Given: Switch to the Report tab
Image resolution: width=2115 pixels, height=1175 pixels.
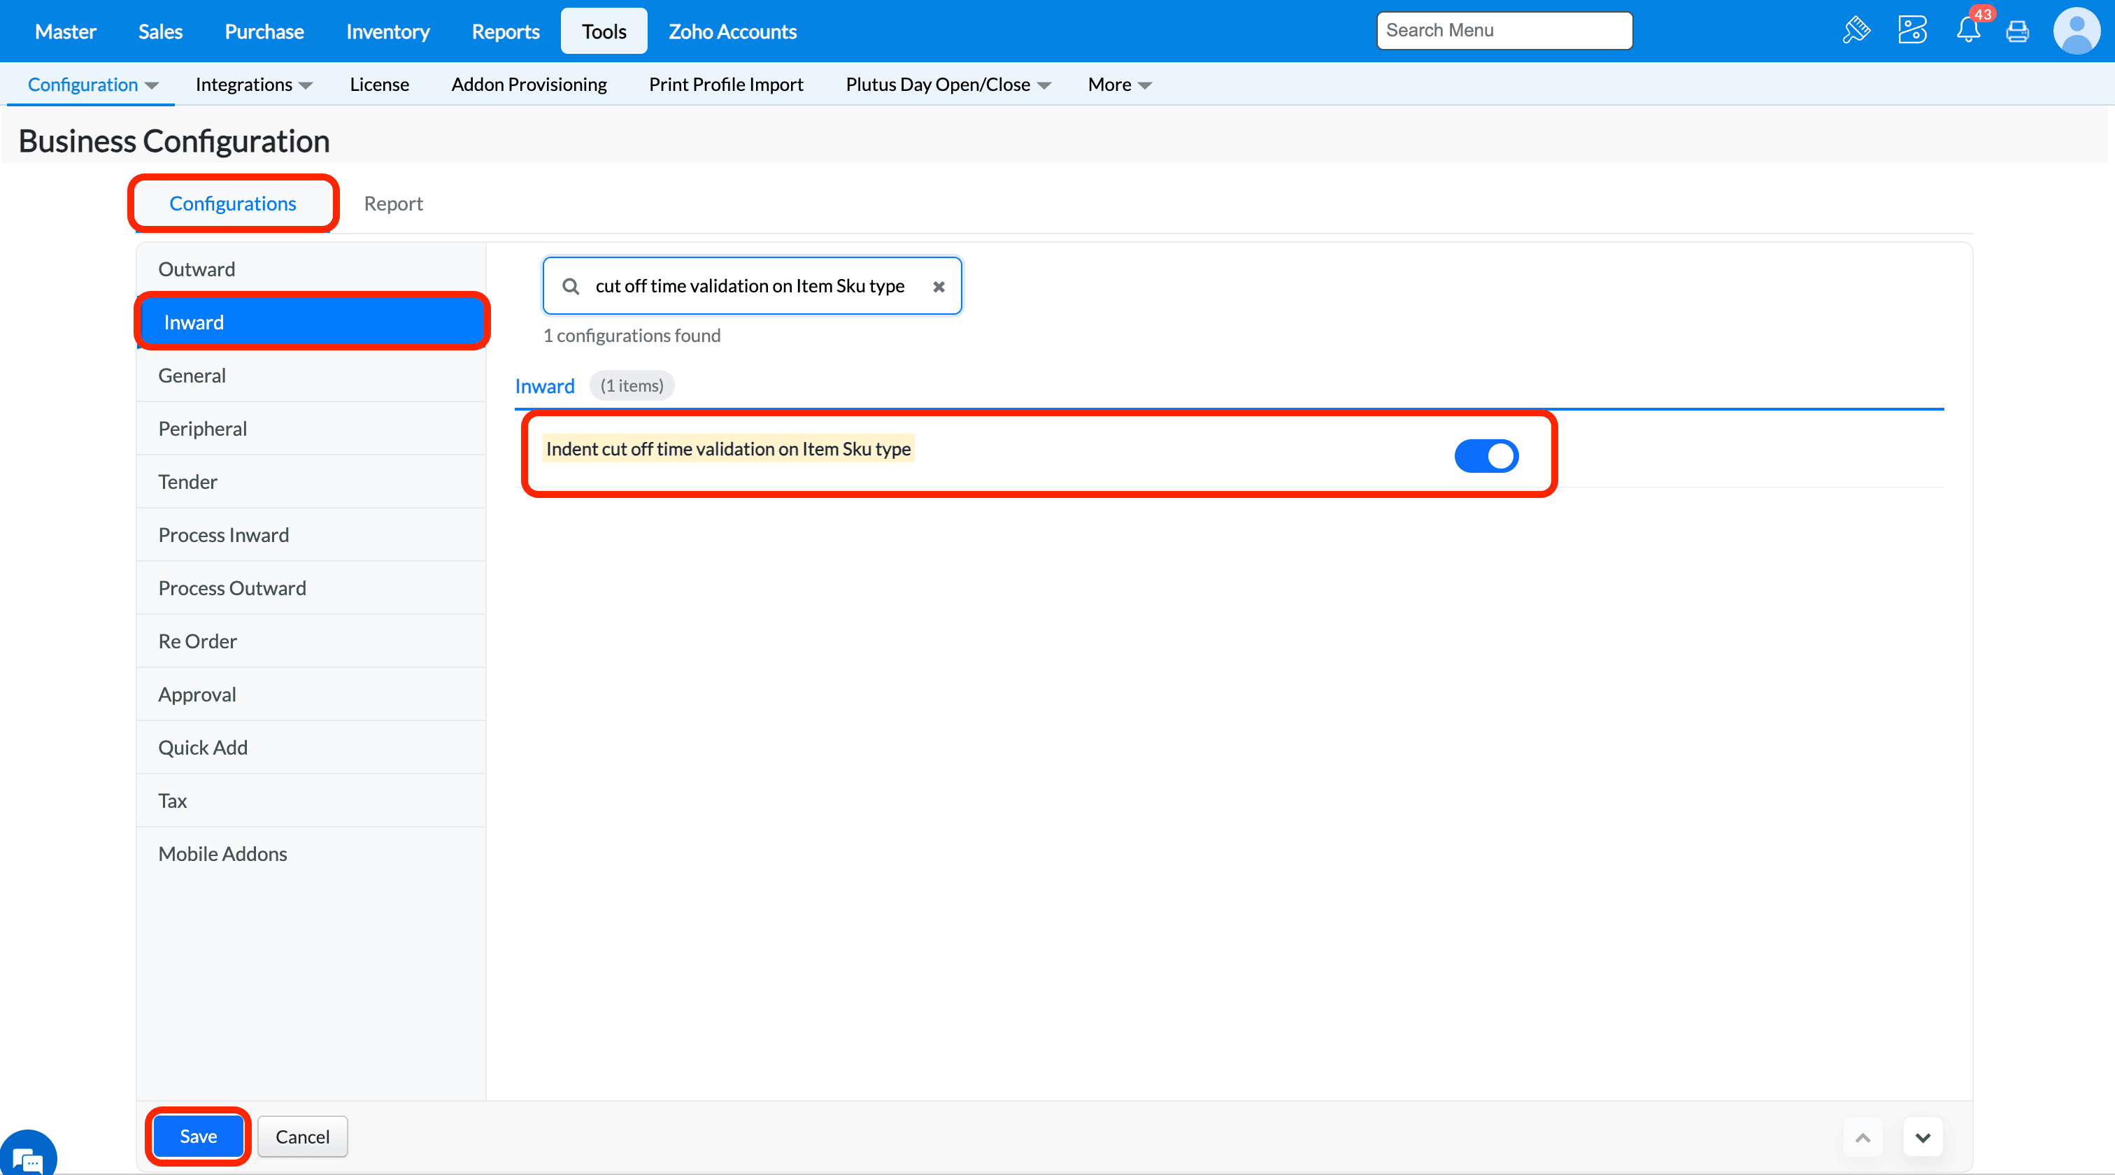Looking at the screenshot, I should pyautogui.click(x=393, y=204).
